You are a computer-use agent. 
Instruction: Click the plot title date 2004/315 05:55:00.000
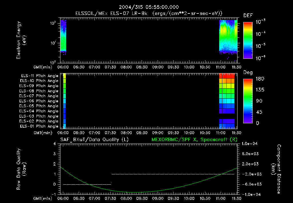[x=149, y=7]
